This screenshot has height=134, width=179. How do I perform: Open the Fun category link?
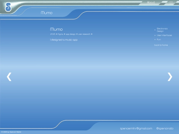tap(159, 40)
